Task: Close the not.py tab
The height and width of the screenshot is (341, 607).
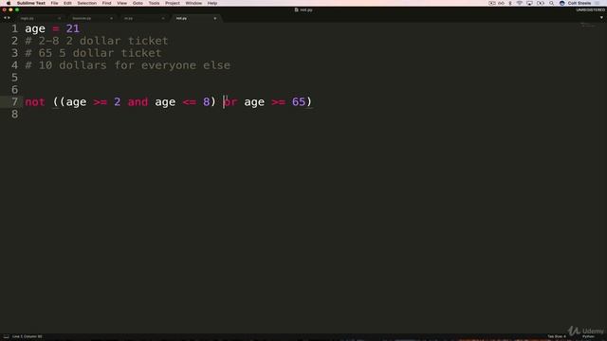Action: 215,18
